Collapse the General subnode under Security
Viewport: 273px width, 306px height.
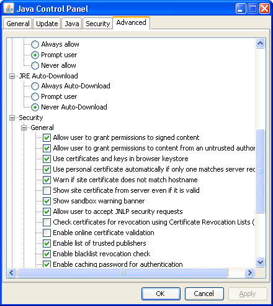(24, 127)
